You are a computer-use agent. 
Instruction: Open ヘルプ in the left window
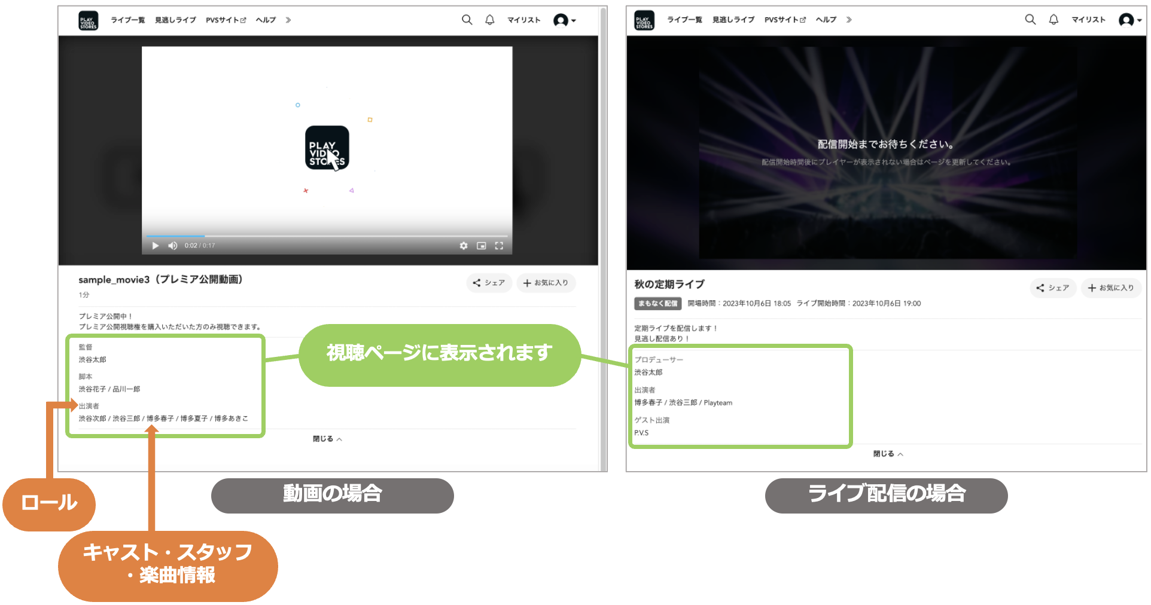coord(266,20)
